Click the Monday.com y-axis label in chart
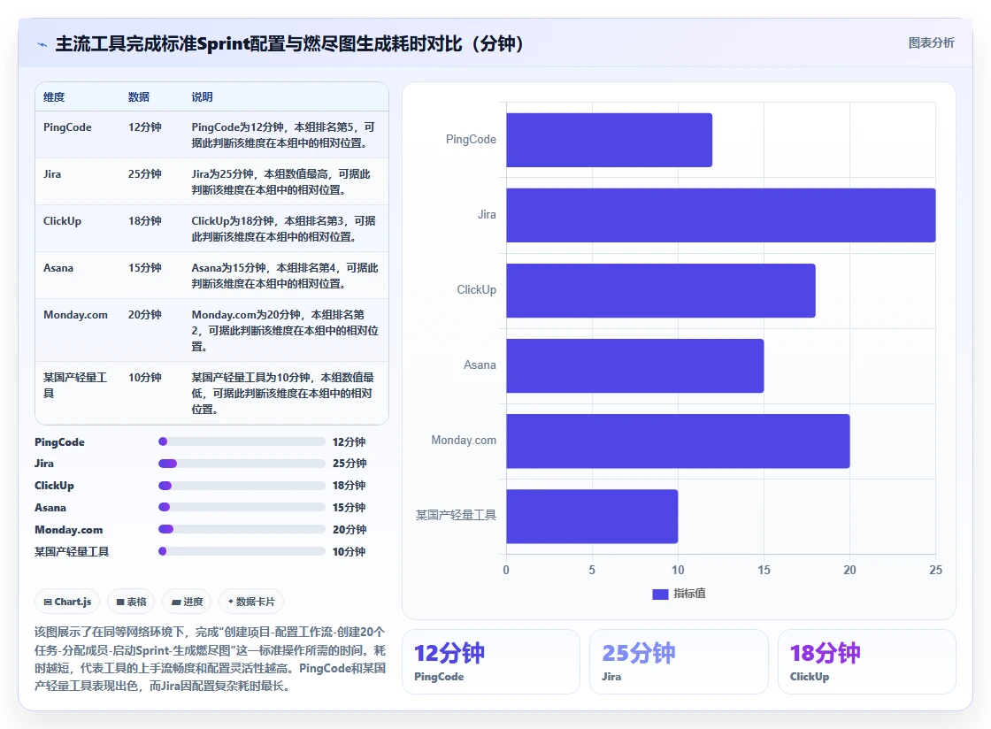Screen dimensions: 991x729 click(464, 441)
